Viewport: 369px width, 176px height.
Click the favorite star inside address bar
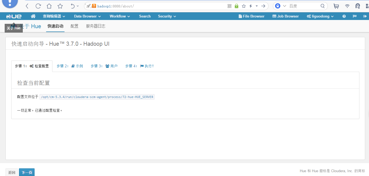(x=244, y=6)
